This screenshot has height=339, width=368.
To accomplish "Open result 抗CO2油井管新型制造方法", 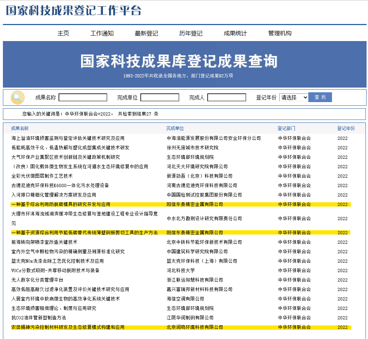I will point(39,318).
